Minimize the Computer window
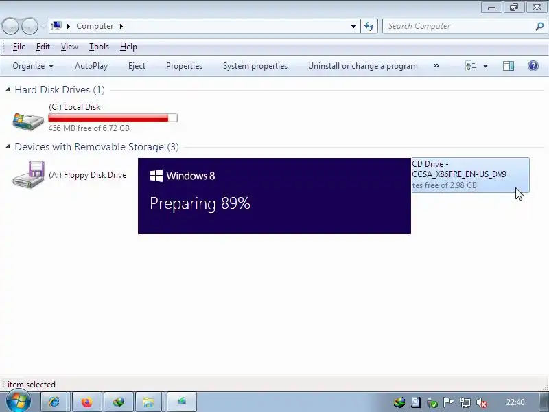Image resolution: width=549 pixels, height=412 pixels. point(491,8)
